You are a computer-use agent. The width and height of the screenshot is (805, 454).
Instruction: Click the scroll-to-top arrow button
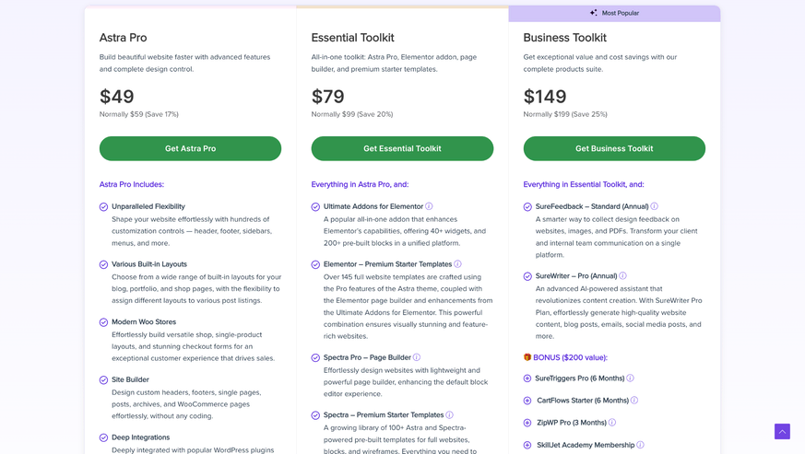coord(782,431)
